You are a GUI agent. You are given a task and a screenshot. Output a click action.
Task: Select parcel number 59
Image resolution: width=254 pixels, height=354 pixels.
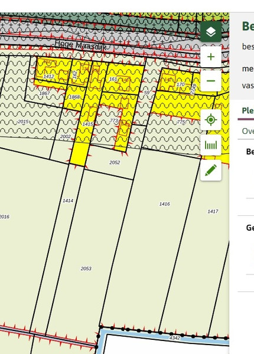tap(147, 93)
